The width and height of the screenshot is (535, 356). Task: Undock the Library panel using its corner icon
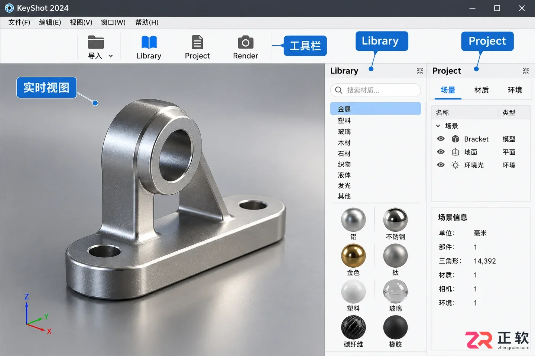click(420, 70)
